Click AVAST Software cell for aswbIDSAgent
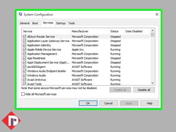The width and height of the screenshot is (176, 132). pyautogui.click(x=82, y=67)
